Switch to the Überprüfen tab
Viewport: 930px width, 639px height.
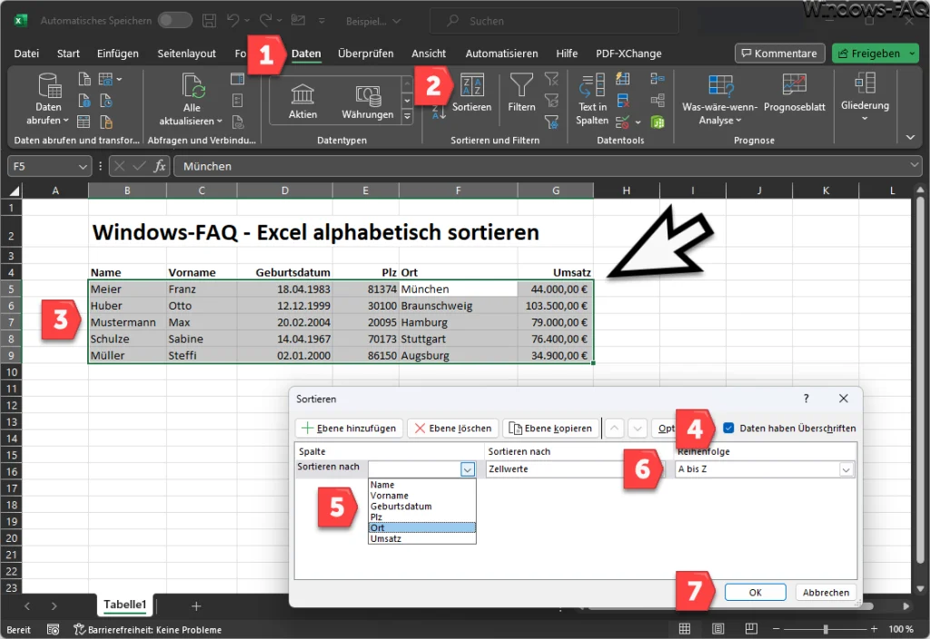365,54
